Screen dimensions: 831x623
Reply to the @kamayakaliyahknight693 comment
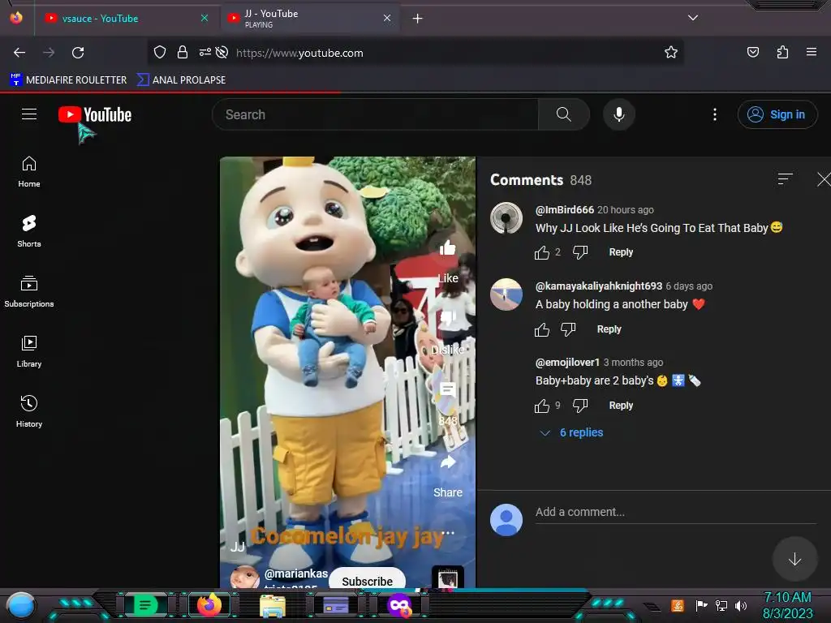click(x=609, y=329)
